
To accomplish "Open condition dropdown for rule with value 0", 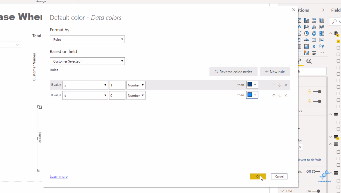I will click(85, 95).
